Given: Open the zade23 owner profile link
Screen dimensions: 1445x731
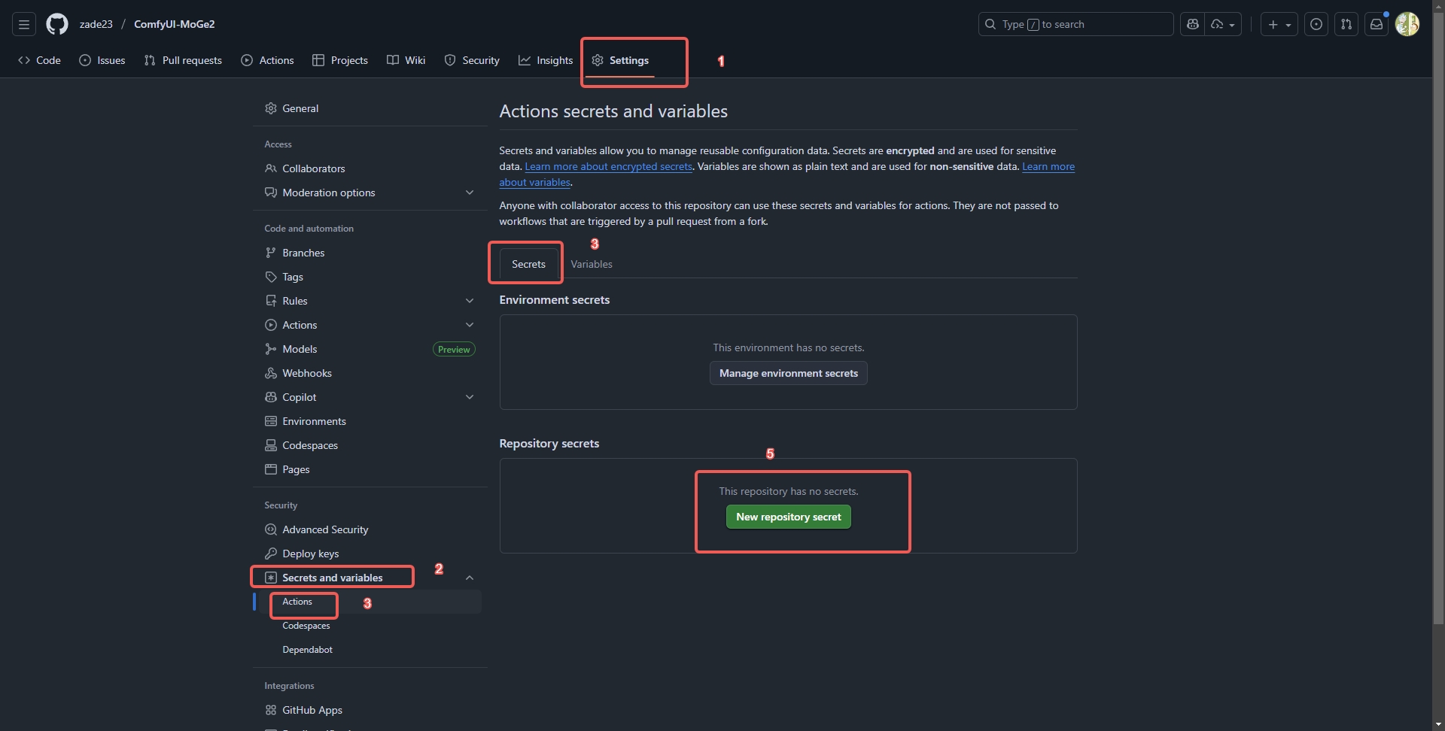Looking at the screenshot, I should 96,24.
